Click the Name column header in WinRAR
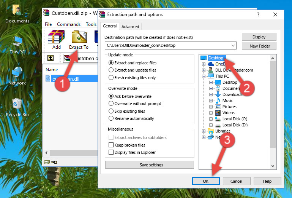Viewport: 292px width, 198px height. pos(52,70)
